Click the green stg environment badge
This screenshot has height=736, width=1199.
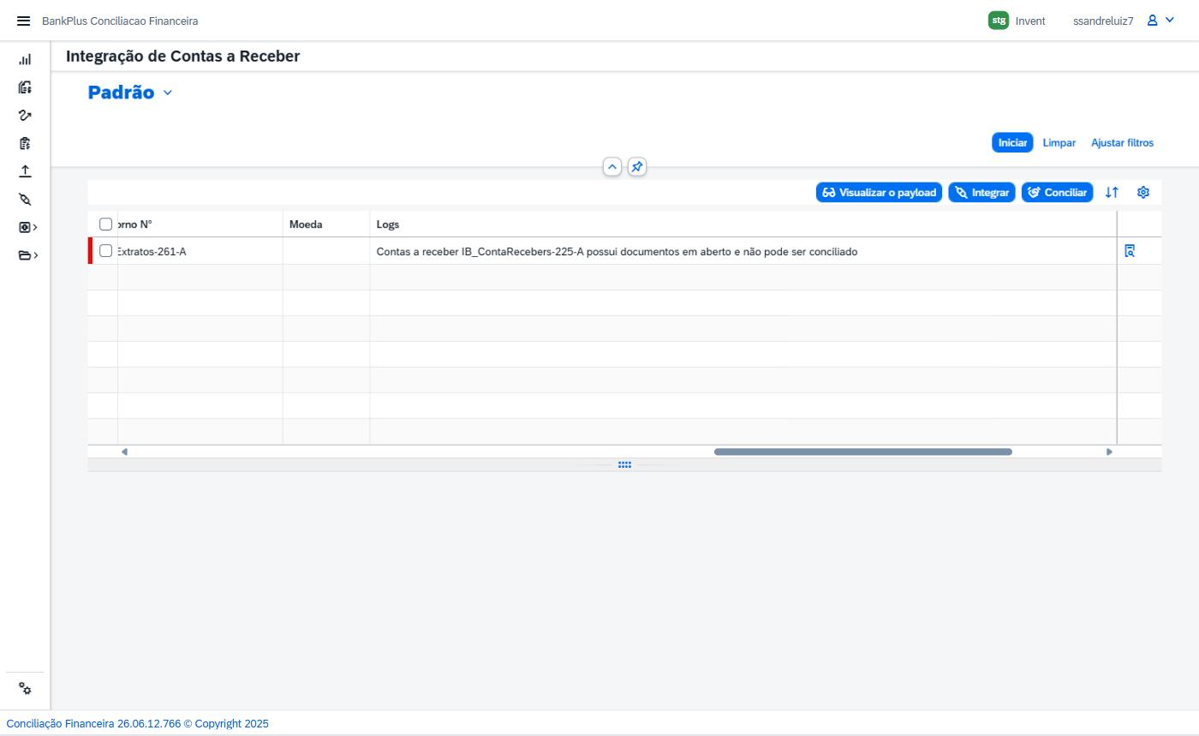point(999,21)
